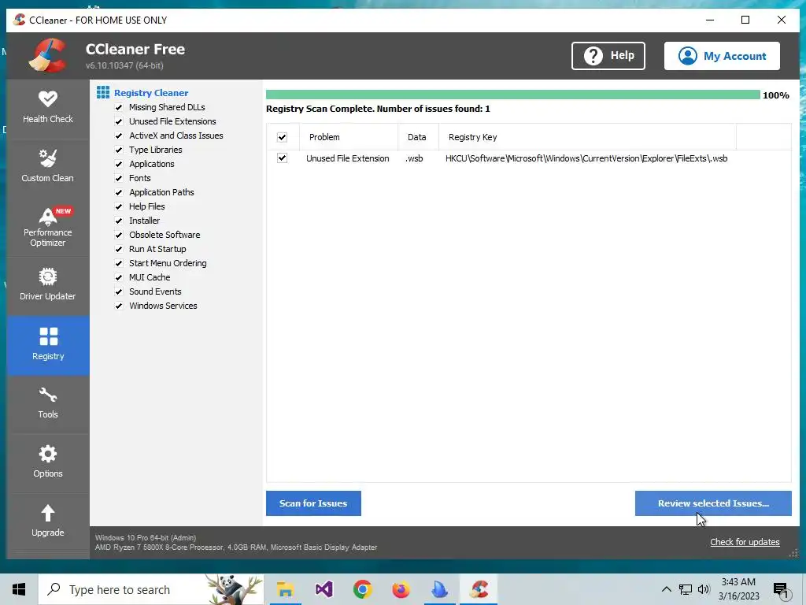Viewport: 806px width, 605px height.
Task: Click the HKCU FileExts registry key cell
Action: (586, 158)
